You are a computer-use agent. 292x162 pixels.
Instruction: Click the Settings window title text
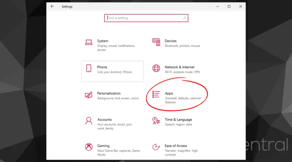click(x=67, y=6)
